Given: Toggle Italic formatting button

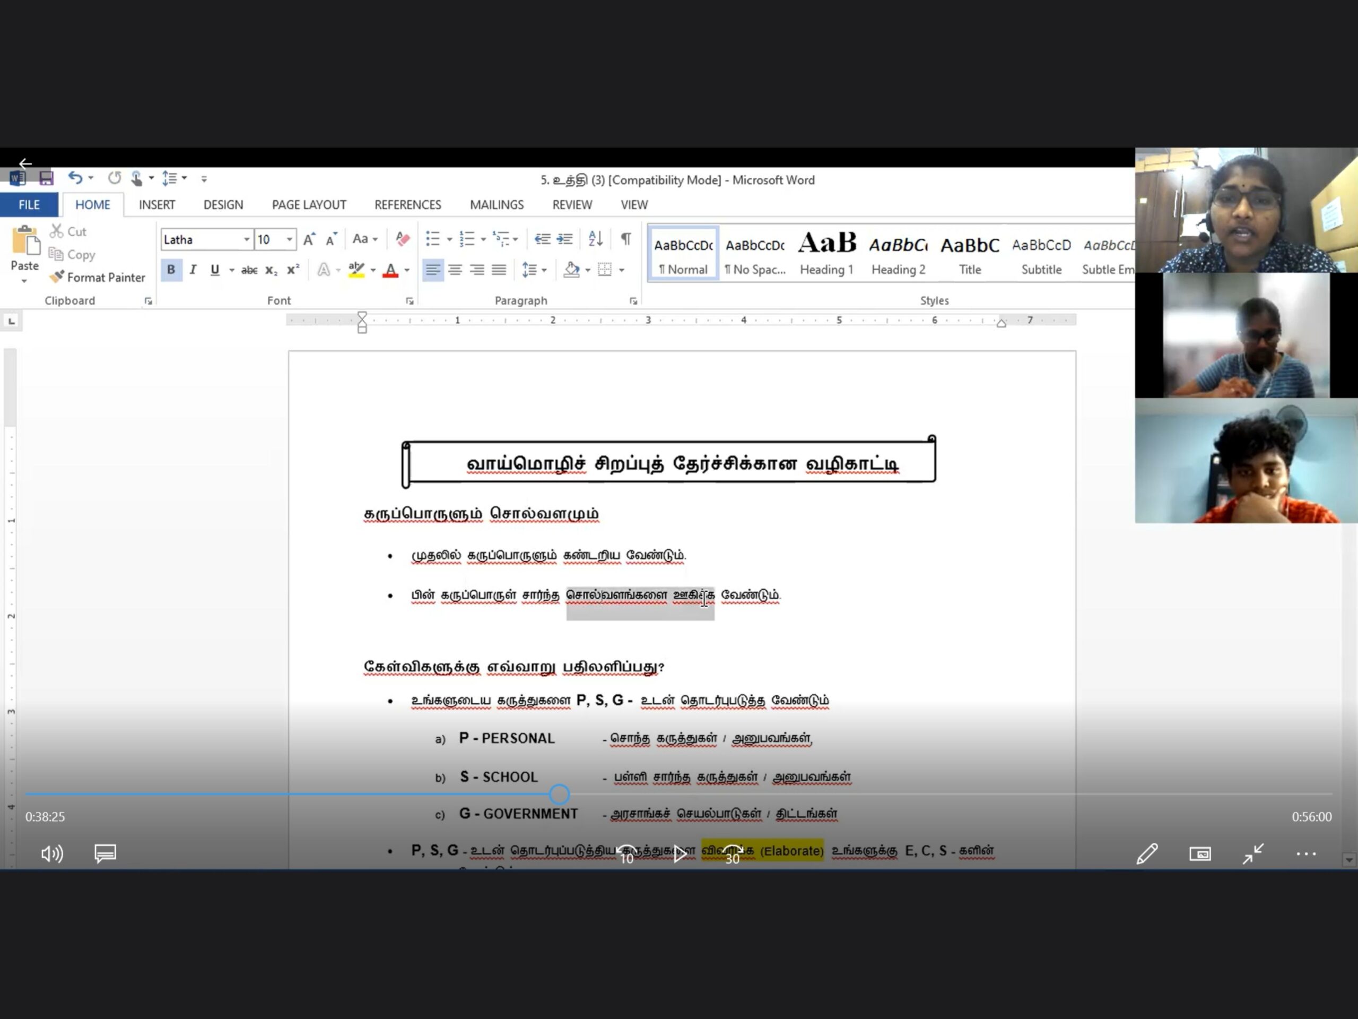Looking at the screenshot, I should tap(193, 270).
